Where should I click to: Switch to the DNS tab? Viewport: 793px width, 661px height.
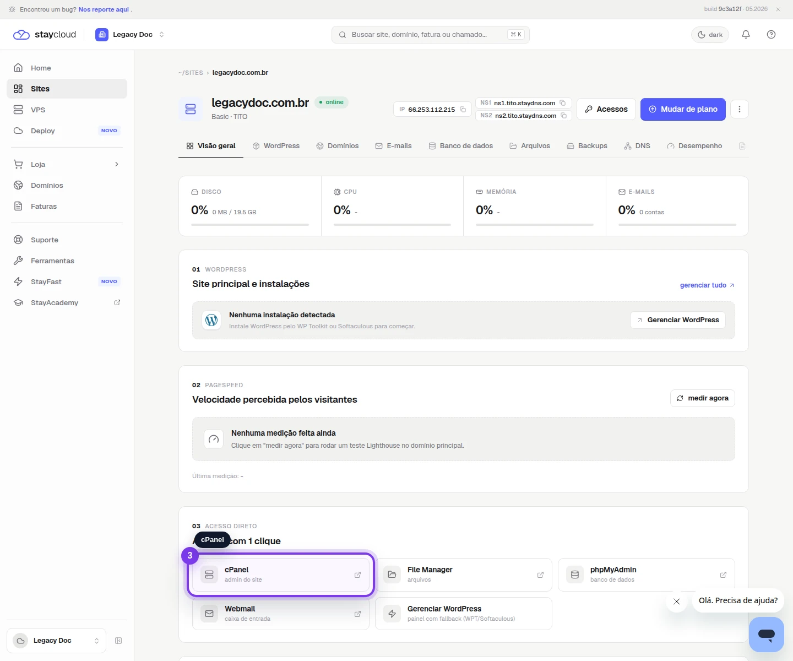pyautogui.click(x=637, y=146)
